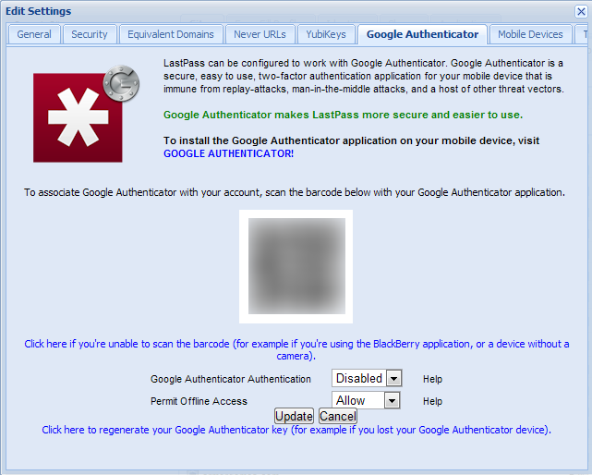Screen dimensions: 592x475
Task: Click the 'Google Authenticator Authentication' label
Action: coord(230,379)
